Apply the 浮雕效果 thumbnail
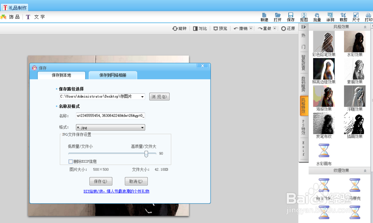The image size is (373, 223). coord(355,96)
